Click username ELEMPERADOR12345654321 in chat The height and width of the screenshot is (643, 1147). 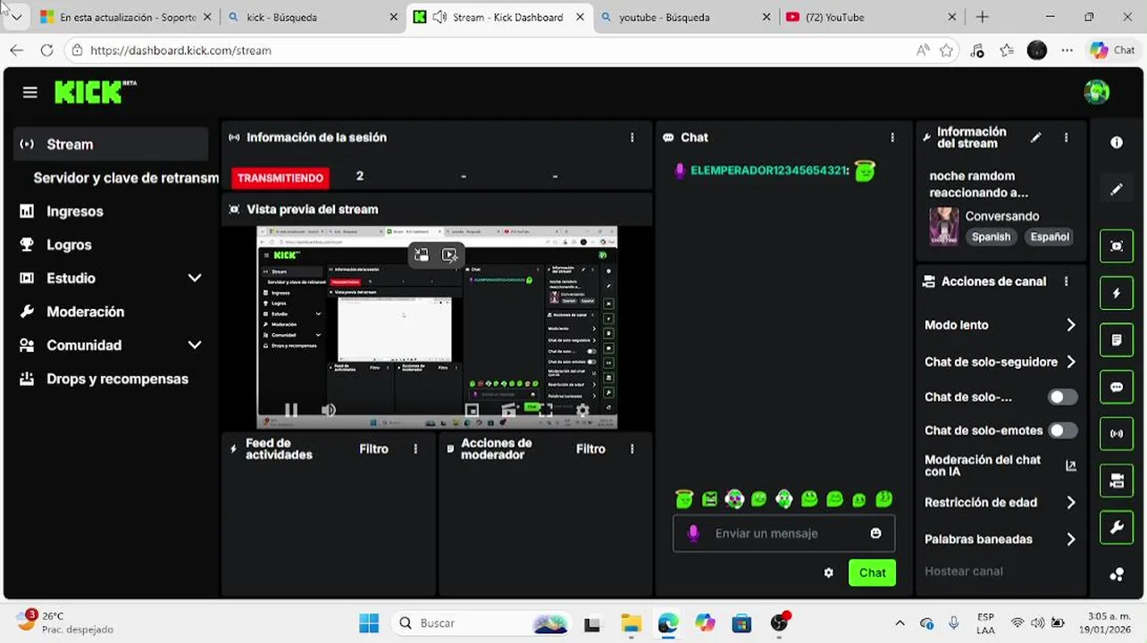pos(769,171)
